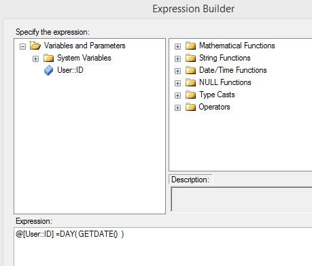Click the Variables and Parameters open folder icon
This screenshot has height=266, width=312.
(x=35, y=46)
